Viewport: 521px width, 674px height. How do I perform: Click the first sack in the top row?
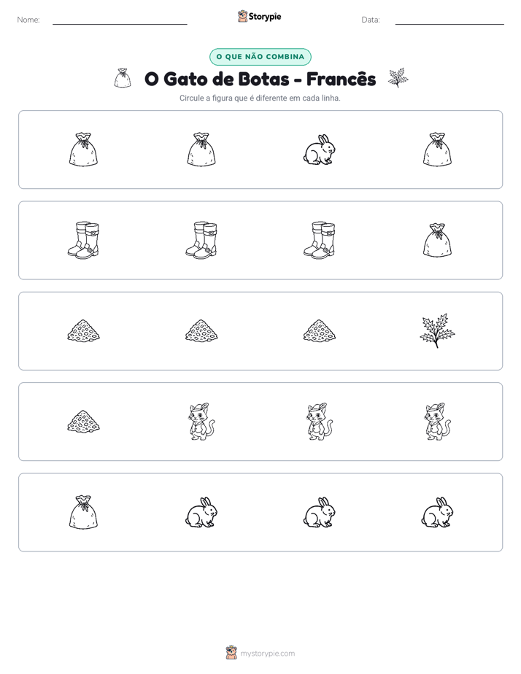(83, 150)
